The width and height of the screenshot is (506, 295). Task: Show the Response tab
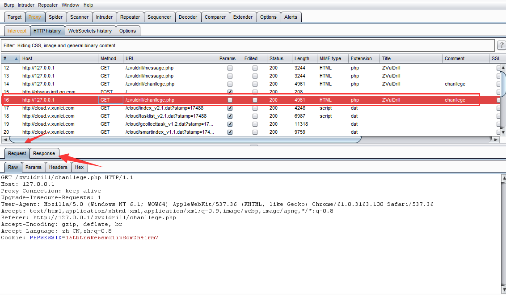(44, 153)
